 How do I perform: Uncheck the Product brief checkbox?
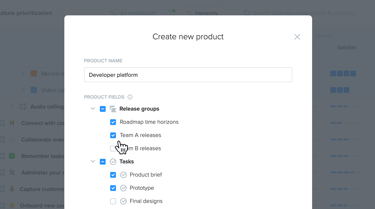113,175
